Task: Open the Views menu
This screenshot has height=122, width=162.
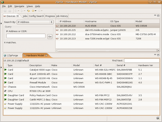Action: coord(30,6)
